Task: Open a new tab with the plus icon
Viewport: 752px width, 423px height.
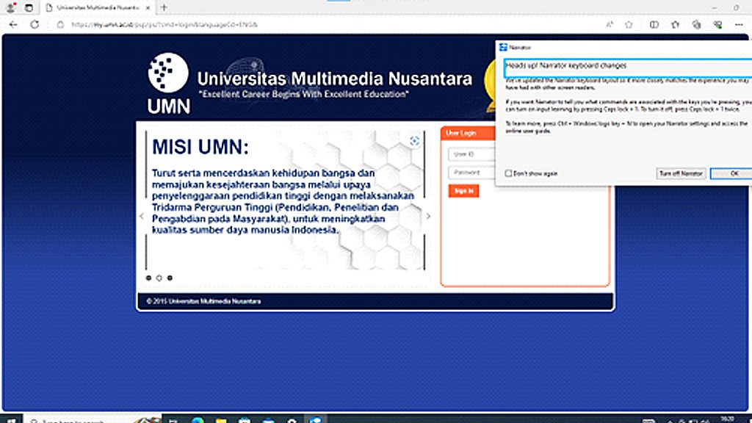Action: 163,7
